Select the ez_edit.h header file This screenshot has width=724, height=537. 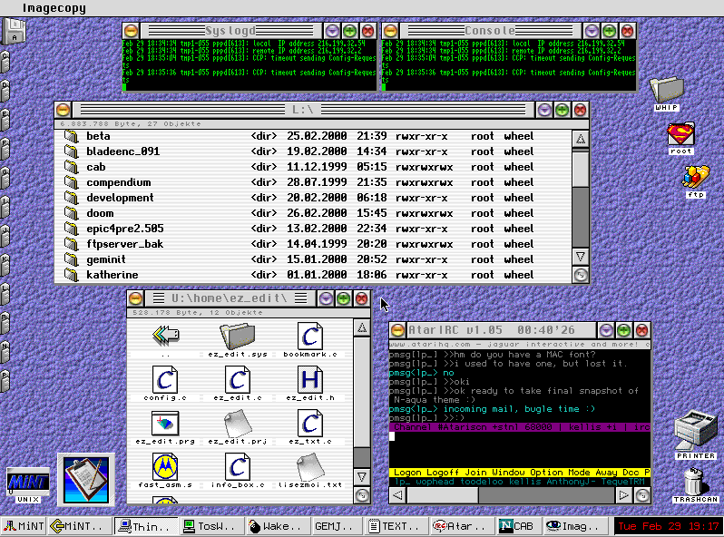310,380
